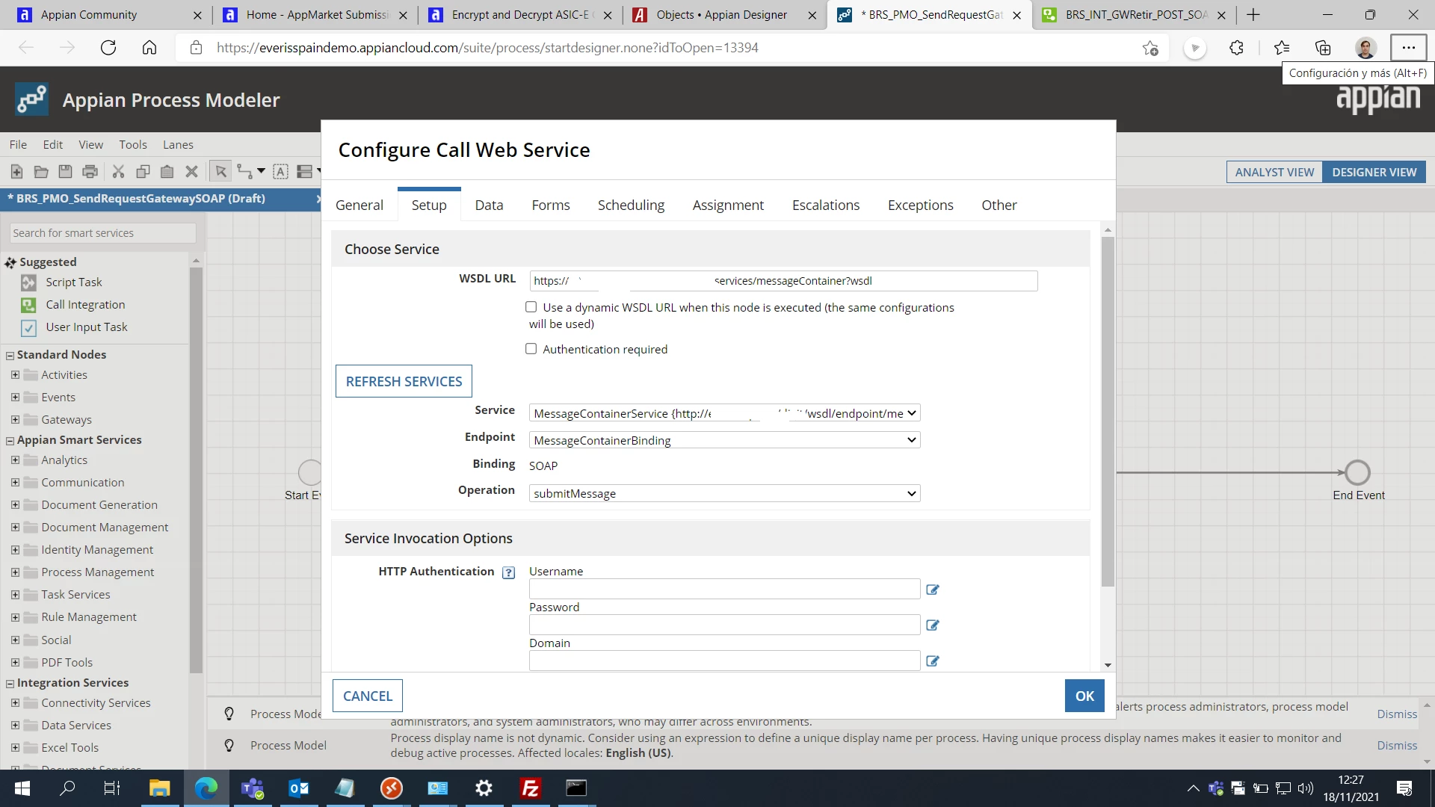Click the Username input field
Image resolution: width=1435 pixels, height=807 pixels.
[x=724, y=589]
